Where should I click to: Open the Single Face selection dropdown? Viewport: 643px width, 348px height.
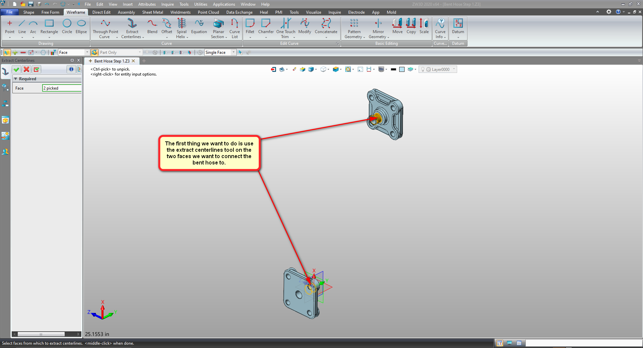click(233, 52)
